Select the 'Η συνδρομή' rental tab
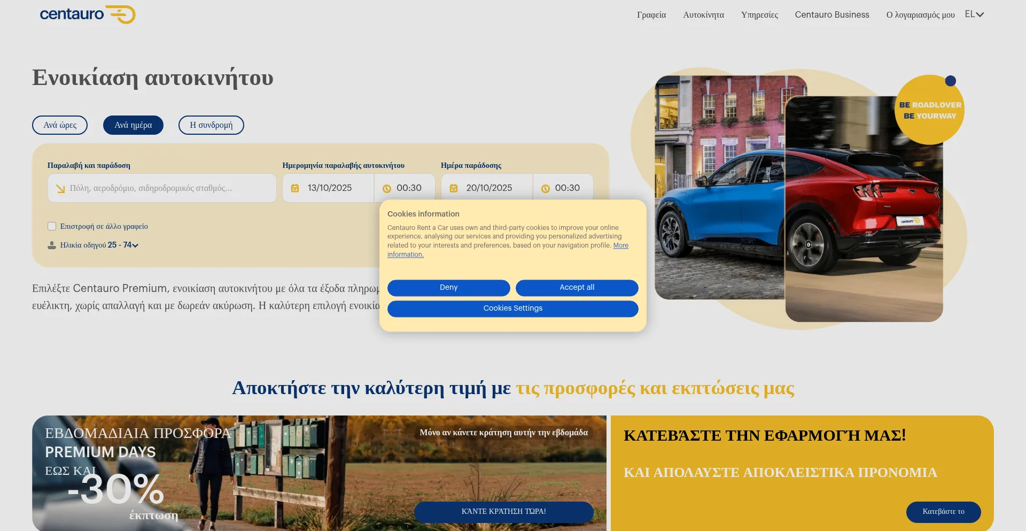The image size is (1026, 531). [211, 125]
